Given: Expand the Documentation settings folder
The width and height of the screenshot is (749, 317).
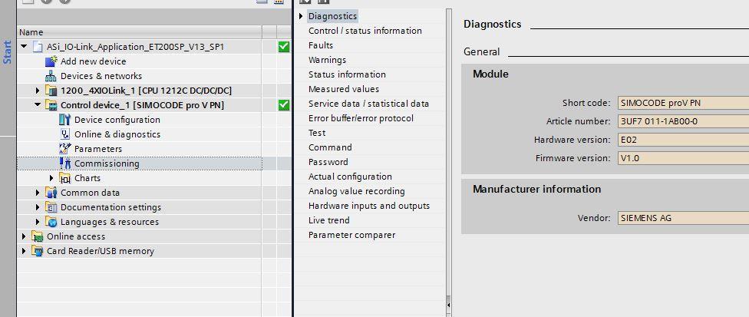Looking at the screenshot, I should pos(38,207).
